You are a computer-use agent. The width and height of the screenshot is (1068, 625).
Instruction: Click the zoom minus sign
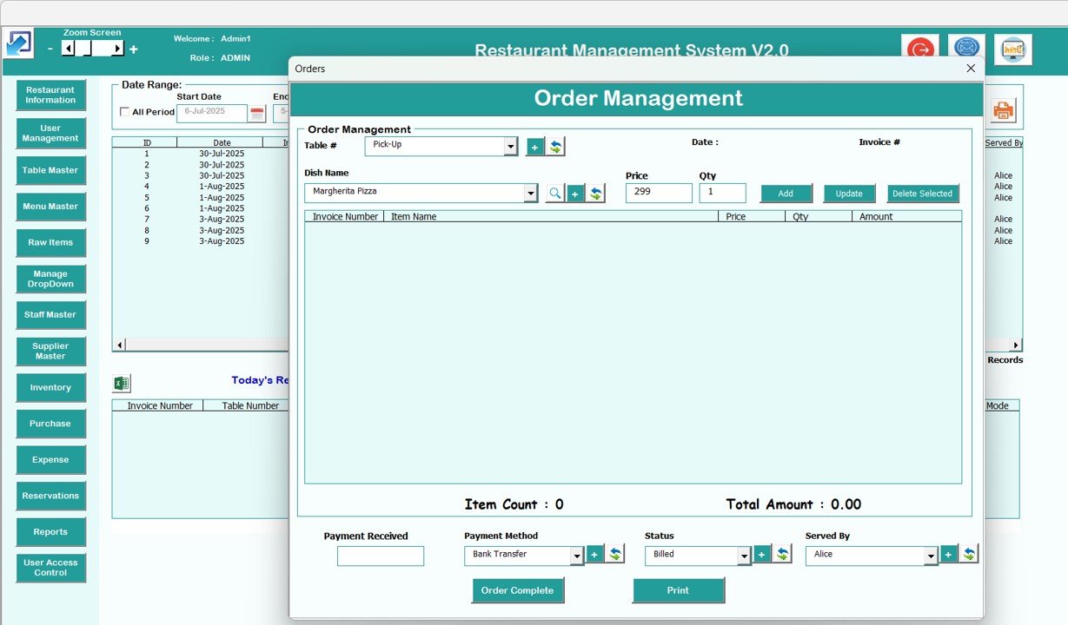click(50, 49)
